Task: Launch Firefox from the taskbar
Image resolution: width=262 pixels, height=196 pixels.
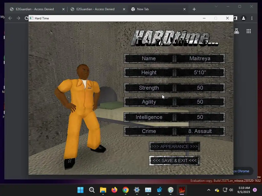Action: click(114, 190)
